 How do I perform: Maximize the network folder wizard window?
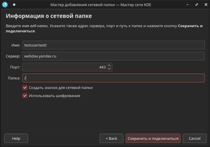(x=197, y=5)
